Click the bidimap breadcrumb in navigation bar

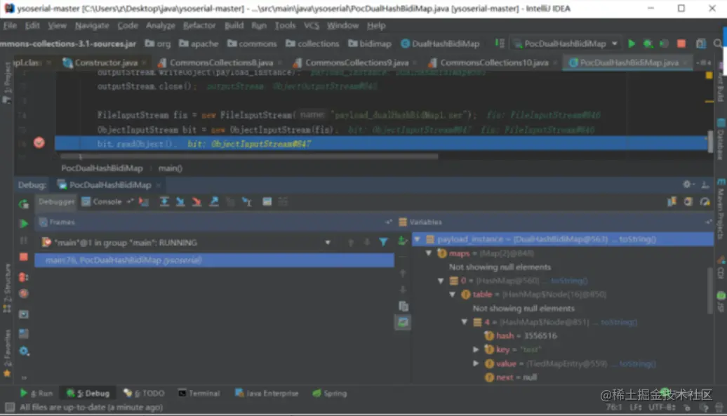370,43
